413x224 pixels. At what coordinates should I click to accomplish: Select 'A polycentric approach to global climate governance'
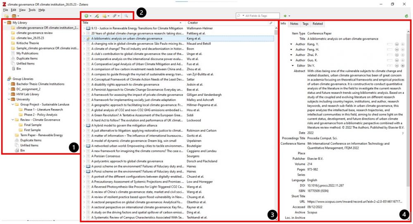pyautogui.click(x=127, y=161)
